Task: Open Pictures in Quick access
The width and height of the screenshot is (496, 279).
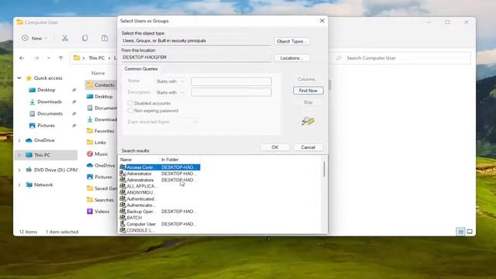Action: point(46,126)
